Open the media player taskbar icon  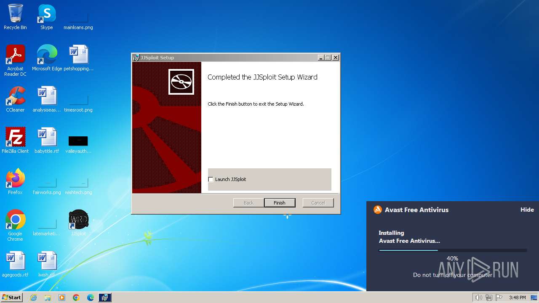coord(62,298)
